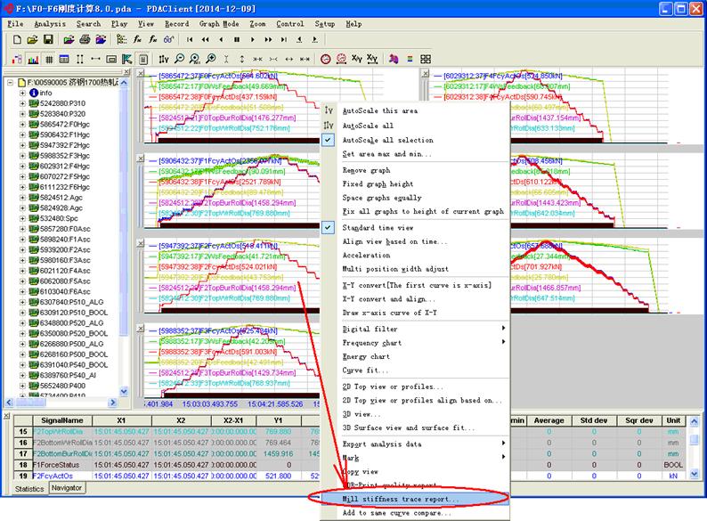Close the F3FcyActOs graph pane
Viewport: 707px width, 521px height.
[x=141, y=328]
